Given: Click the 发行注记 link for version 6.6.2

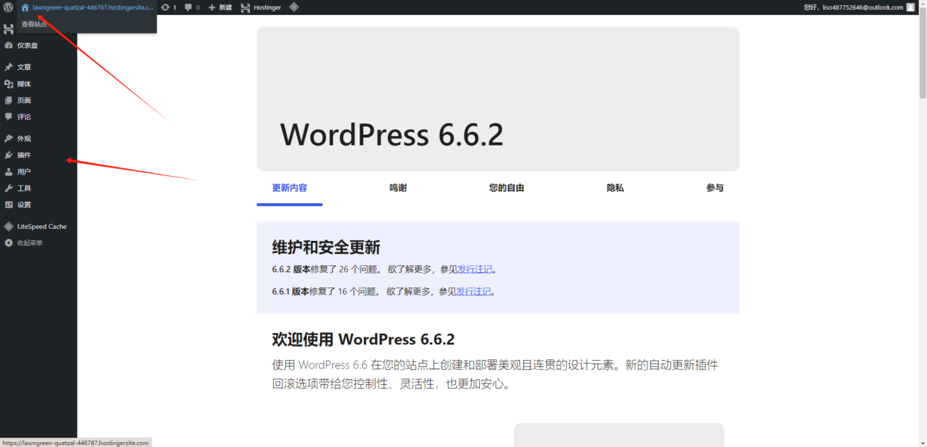Looking at the screenshot, I should (x=473, y=269).
